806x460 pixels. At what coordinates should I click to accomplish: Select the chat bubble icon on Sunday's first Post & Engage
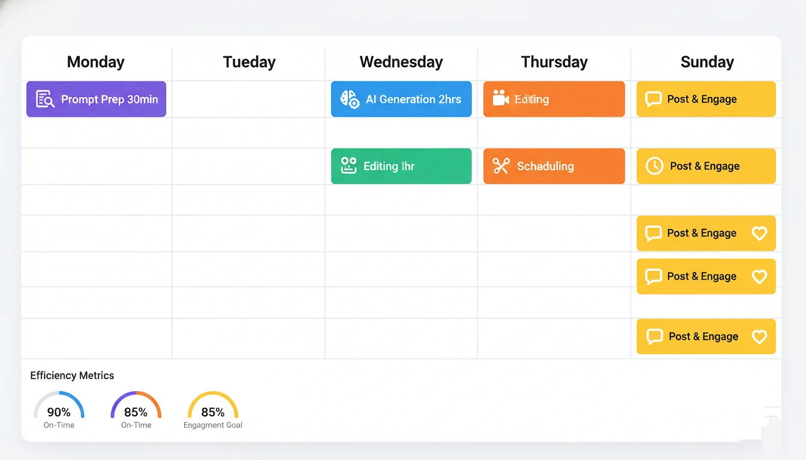(x=655, y=99)
